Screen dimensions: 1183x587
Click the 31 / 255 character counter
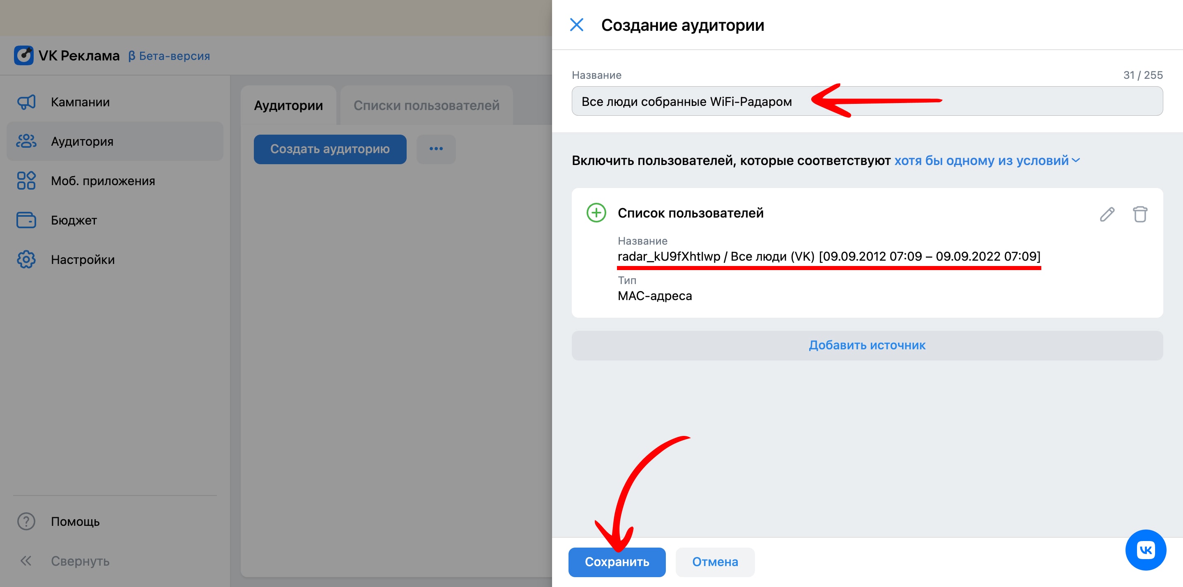(x=1143, y=75)
